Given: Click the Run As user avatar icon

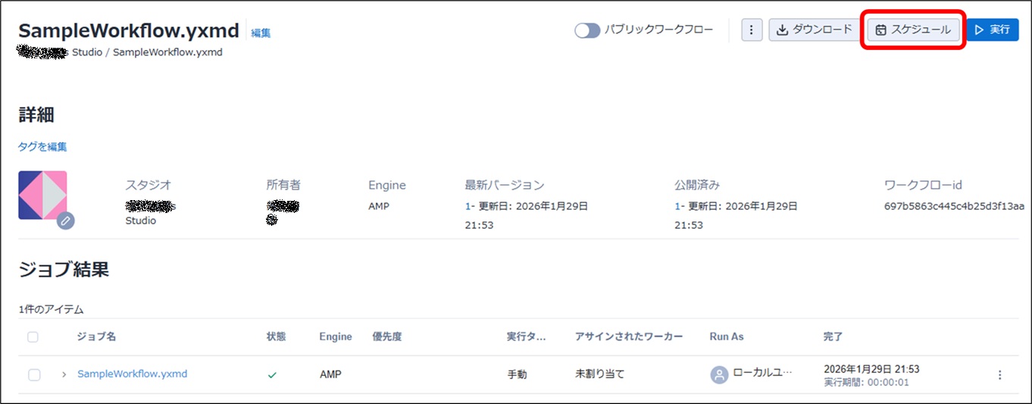Looking at the screenshot, I should pos(719,374).
